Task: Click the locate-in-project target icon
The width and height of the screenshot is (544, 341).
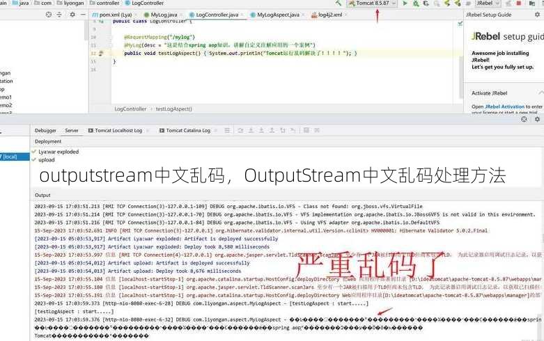Action: 49,15
